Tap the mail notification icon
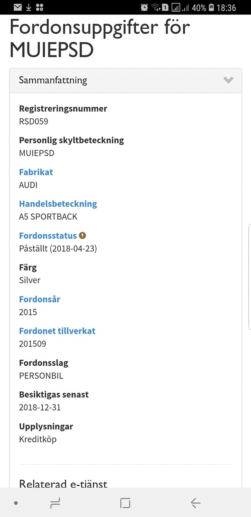Image resolution: width=251 pixels, height=517 pixels. 18,7
